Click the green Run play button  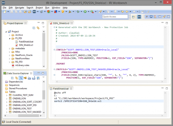click(85, 12)
